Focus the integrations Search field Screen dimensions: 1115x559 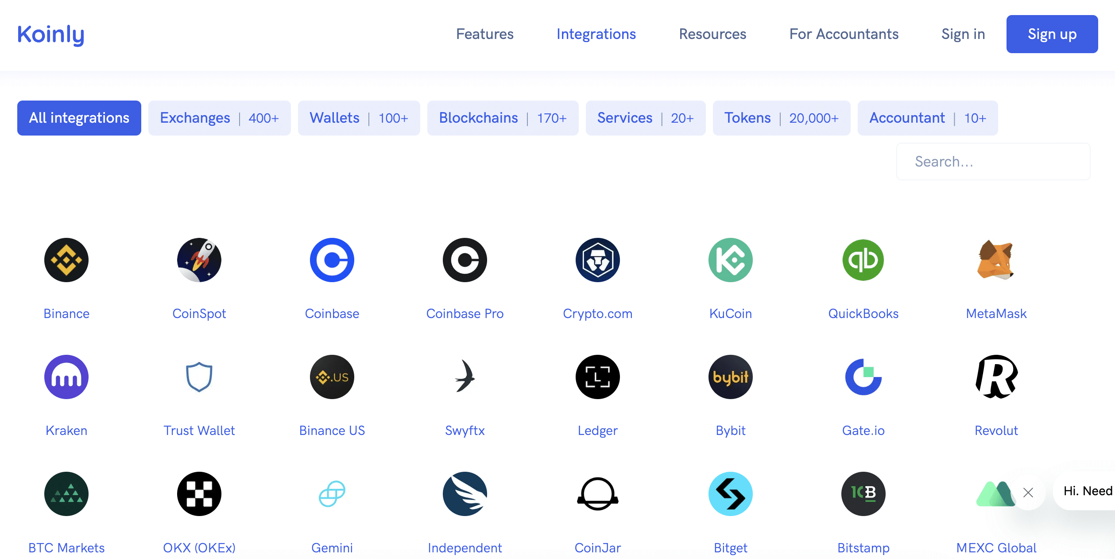coord(993,162)
